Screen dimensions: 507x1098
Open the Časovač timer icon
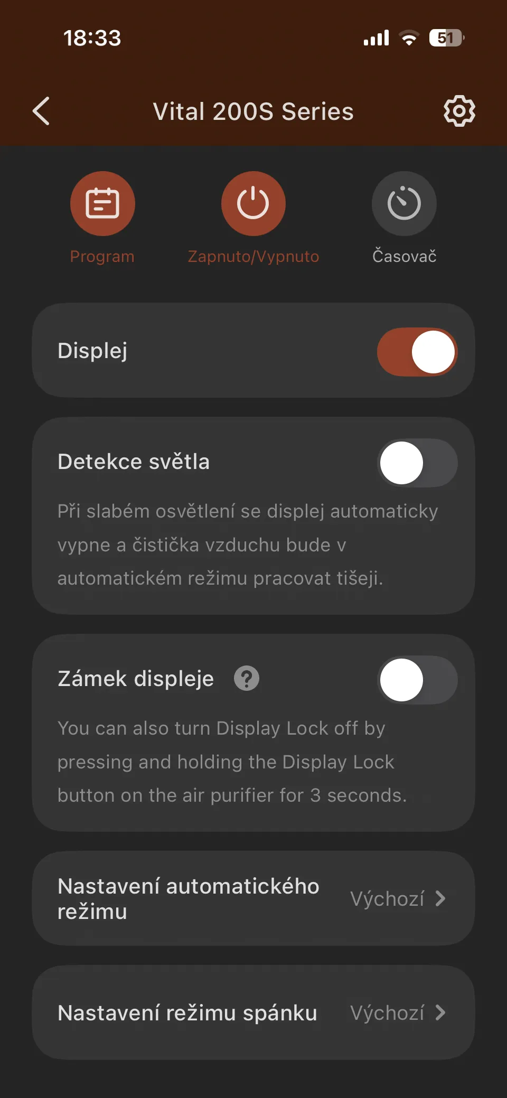click(404, 203)
